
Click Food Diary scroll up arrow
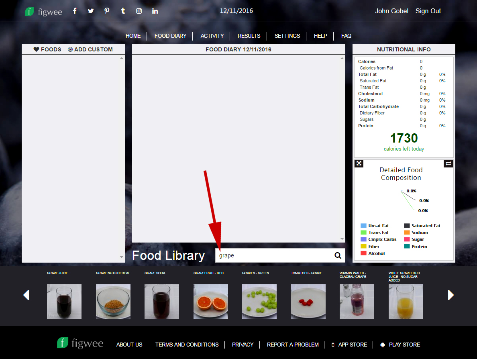tap(342, 58)
